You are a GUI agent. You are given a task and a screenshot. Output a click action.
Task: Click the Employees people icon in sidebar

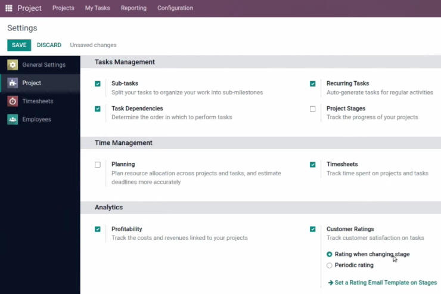pos(13,119)
